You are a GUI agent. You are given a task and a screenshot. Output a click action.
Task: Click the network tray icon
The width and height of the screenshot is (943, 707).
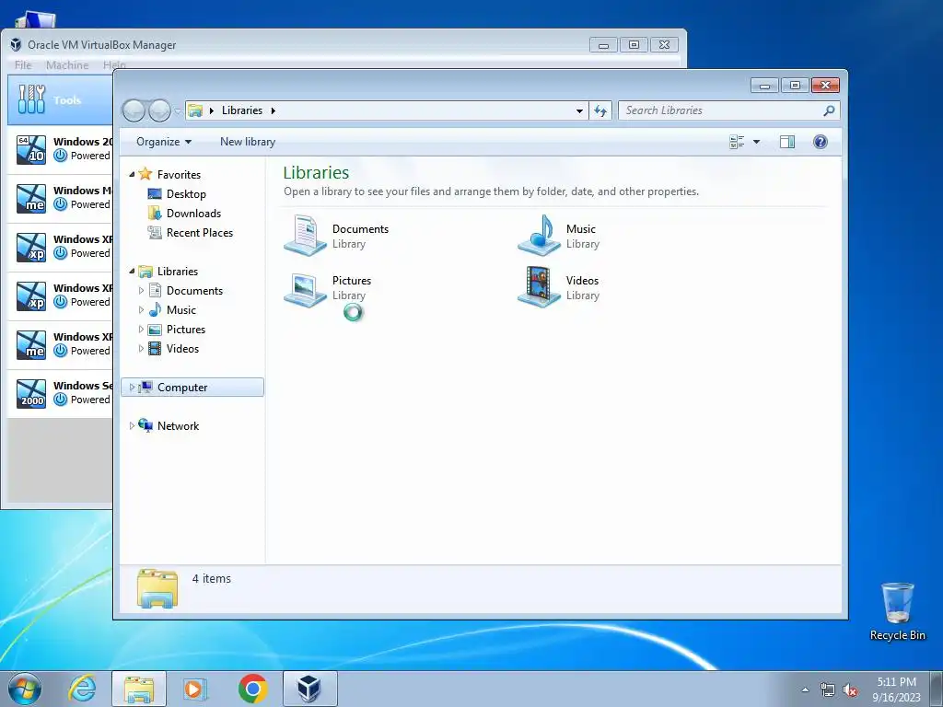point(828,690)
